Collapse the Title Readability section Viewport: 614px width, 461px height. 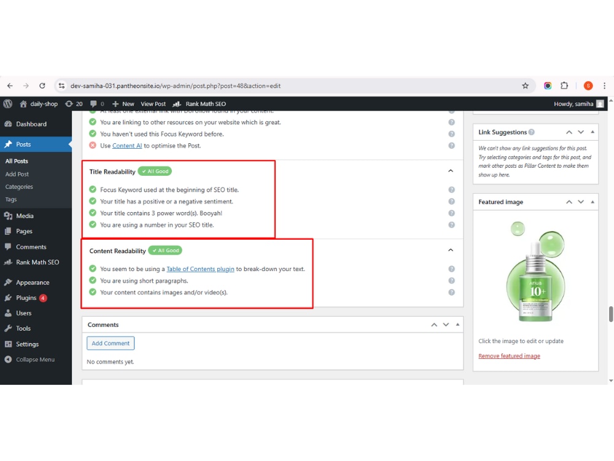point(451,171)
